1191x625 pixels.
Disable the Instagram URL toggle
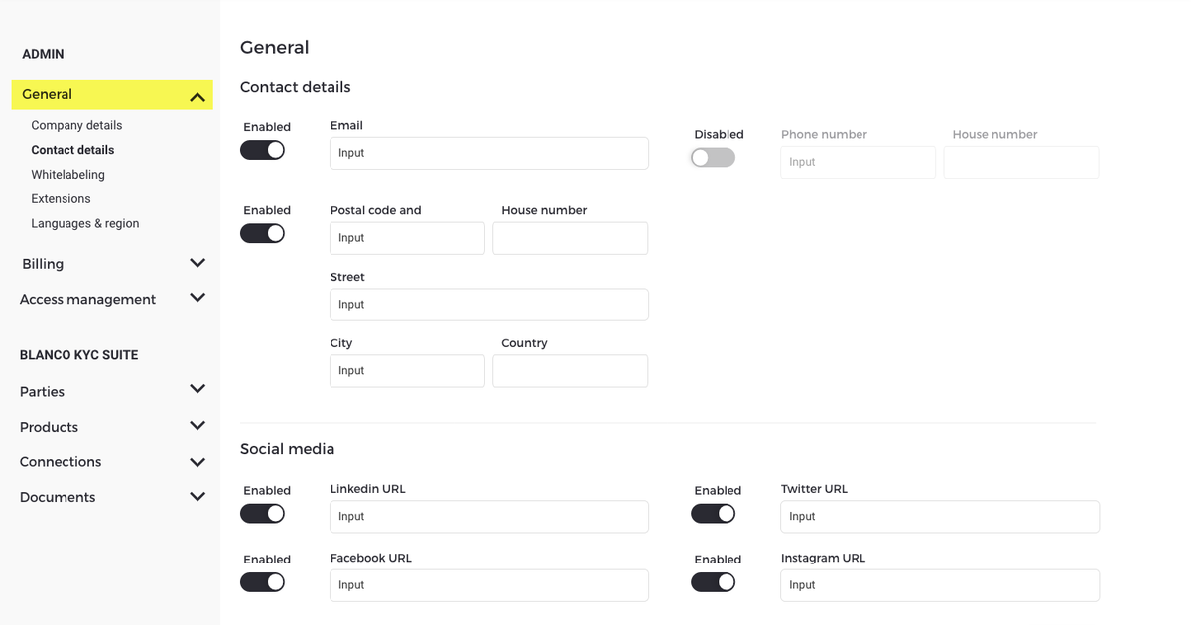pos(713,583)
